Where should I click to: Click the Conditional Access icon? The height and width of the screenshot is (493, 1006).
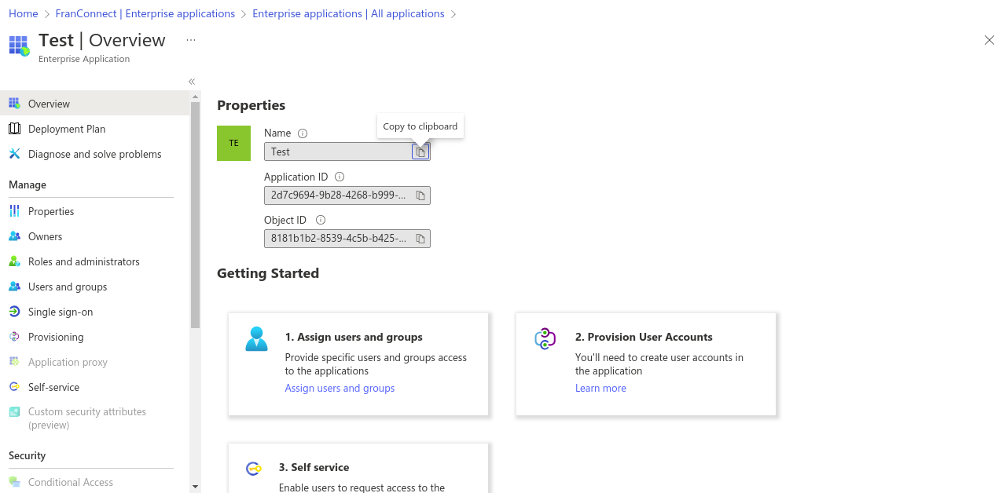14,482
